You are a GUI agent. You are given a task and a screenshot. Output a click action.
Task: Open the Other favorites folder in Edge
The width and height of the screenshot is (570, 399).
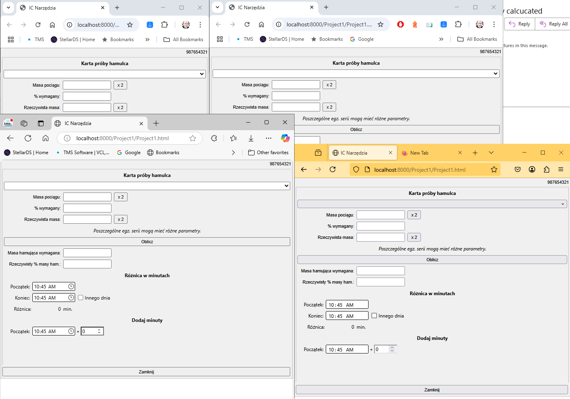[268, 153]
